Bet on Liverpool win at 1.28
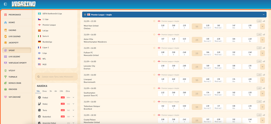271x124 pixels. coord(163,80)
